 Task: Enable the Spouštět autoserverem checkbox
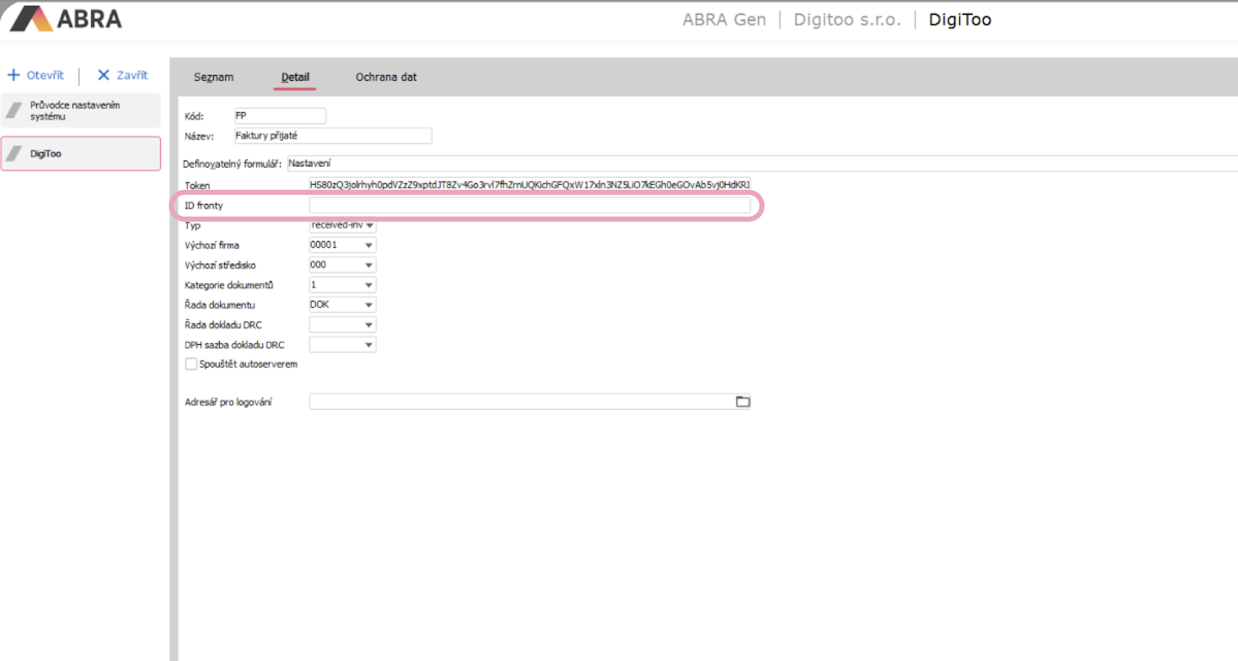[191, 364]
